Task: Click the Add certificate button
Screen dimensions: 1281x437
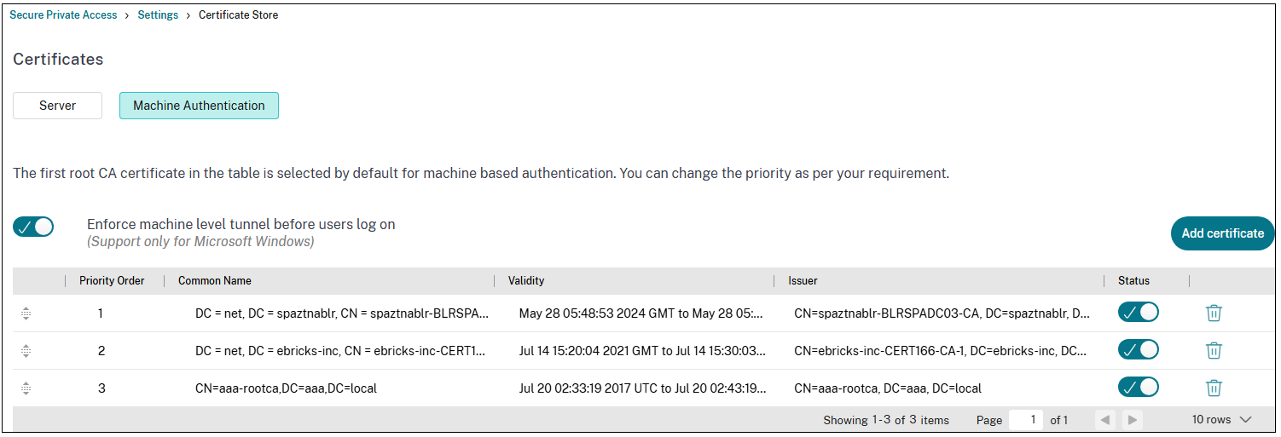Action: [x=1222, y=233]
